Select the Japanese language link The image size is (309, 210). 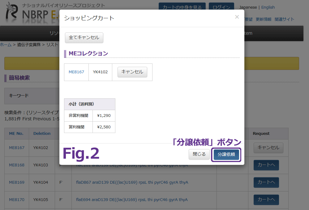[x=248, y=7]
